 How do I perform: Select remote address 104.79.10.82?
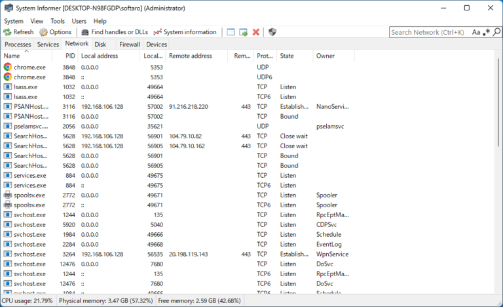tap(185, 136)
